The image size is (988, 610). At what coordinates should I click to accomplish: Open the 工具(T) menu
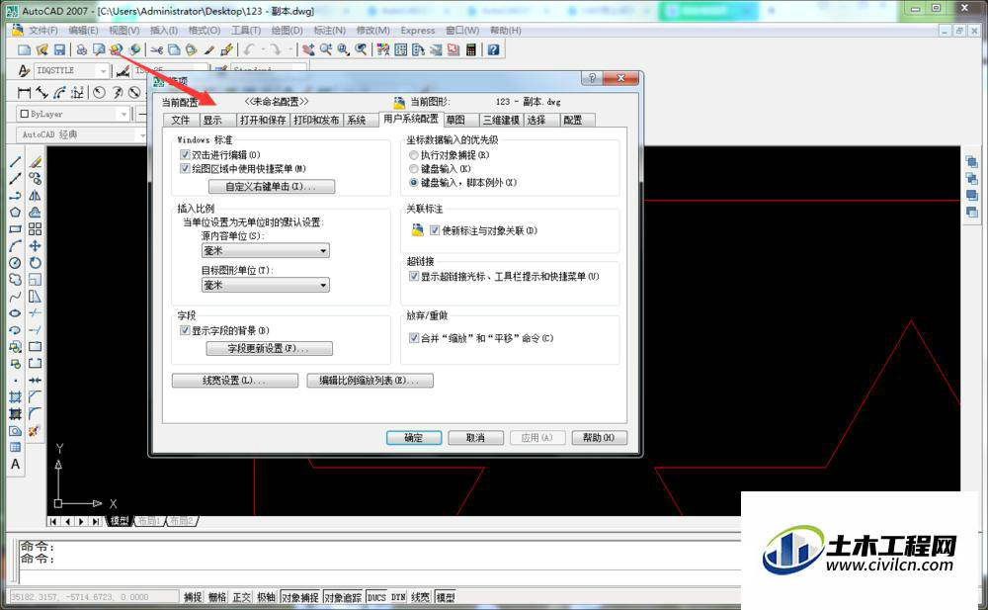point(246,31)
